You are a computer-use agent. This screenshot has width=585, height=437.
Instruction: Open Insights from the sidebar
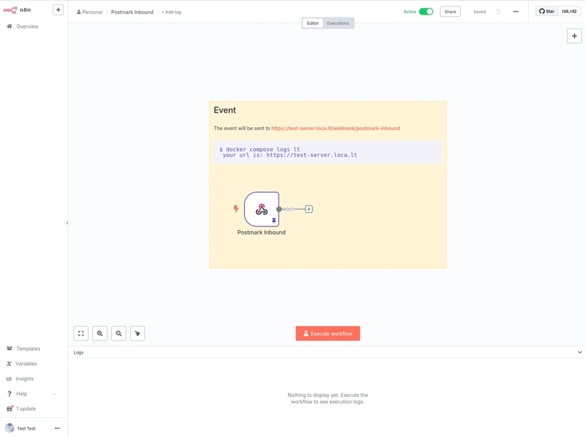tap(25, 379)
